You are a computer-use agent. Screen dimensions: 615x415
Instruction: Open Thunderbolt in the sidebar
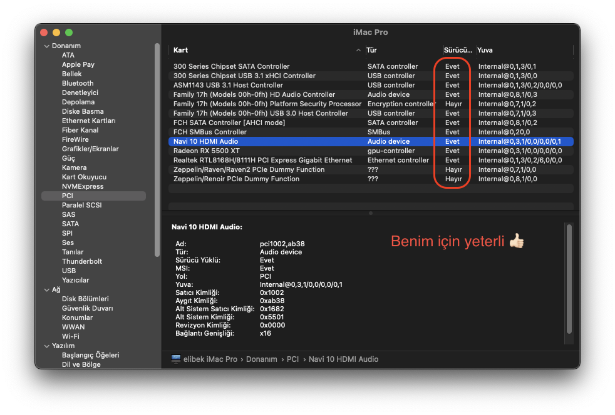point(81,261)
